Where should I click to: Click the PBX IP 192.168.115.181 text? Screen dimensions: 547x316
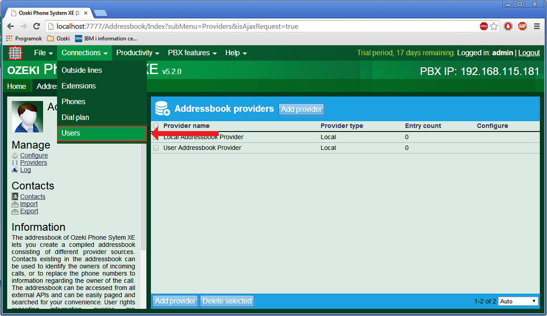[x=480, y=71]
